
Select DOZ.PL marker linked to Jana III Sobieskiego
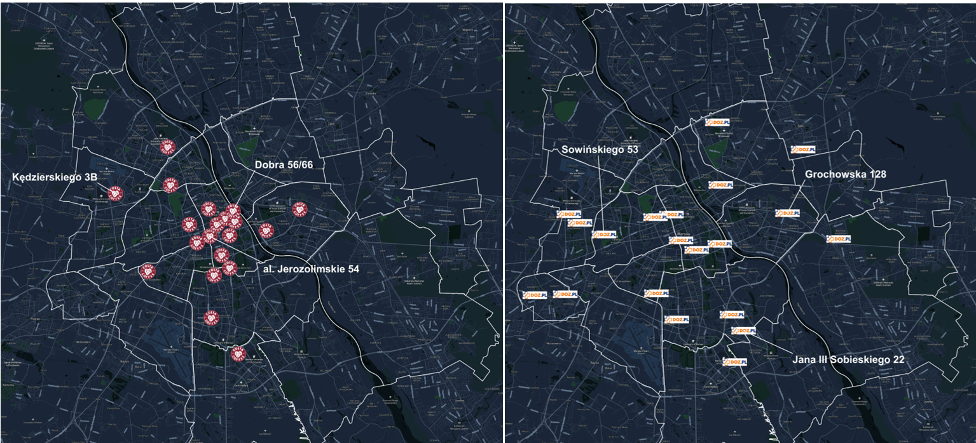pos(743,331)
